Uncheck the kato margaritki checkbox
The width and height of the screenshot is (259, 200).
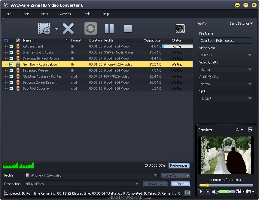pos(11,46)
